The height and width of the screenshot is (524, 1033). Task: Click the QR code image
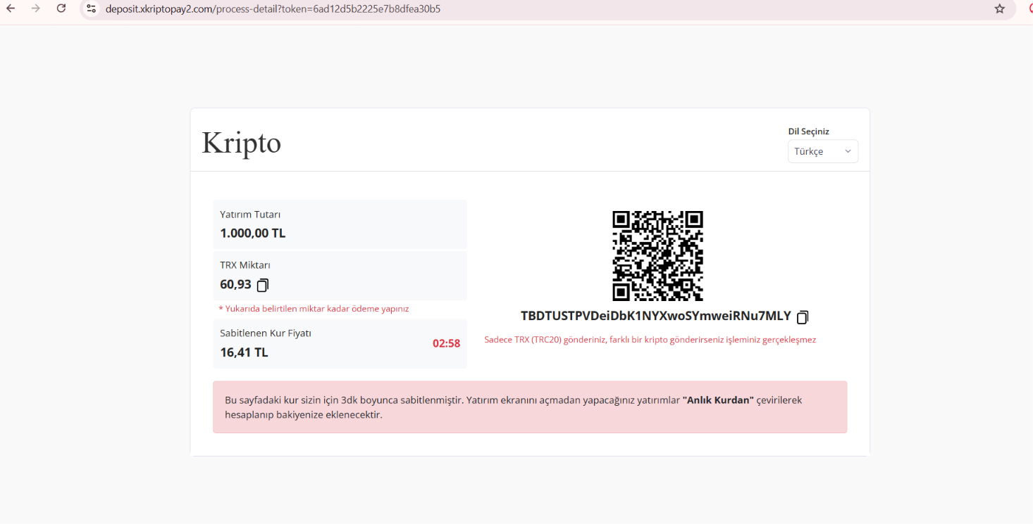coord(657,256)
